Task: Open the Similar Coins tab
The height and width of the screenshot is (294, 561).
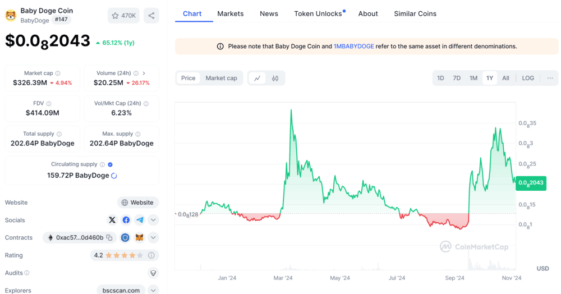Action: 415,13
